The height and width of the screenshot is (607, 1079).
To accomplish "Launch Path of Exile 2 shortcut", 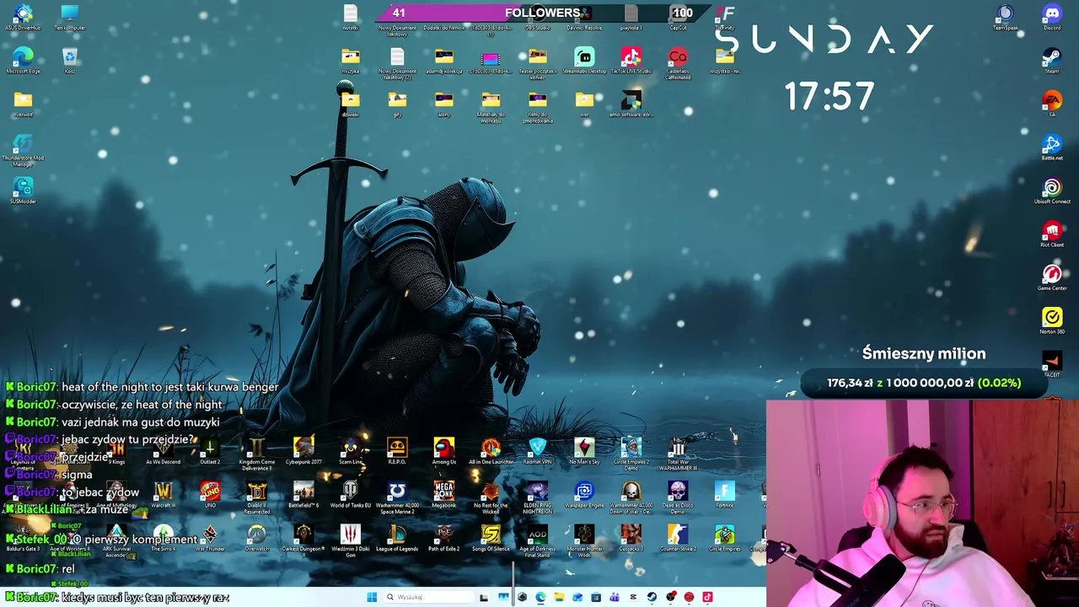I will 444,538.
